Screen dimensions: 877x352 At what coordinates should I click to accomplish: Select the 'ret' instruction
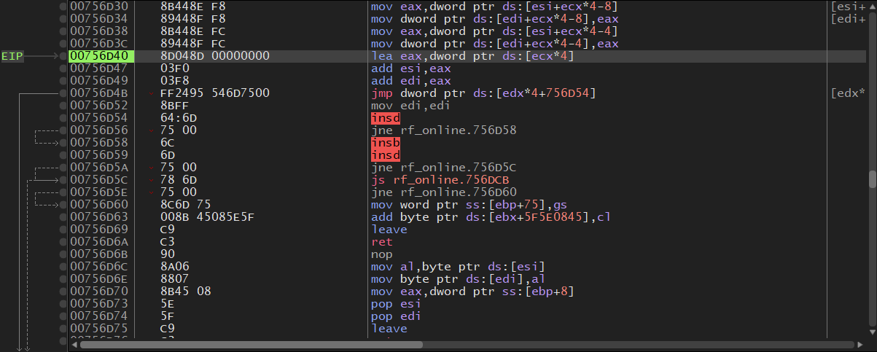point(382,242)
